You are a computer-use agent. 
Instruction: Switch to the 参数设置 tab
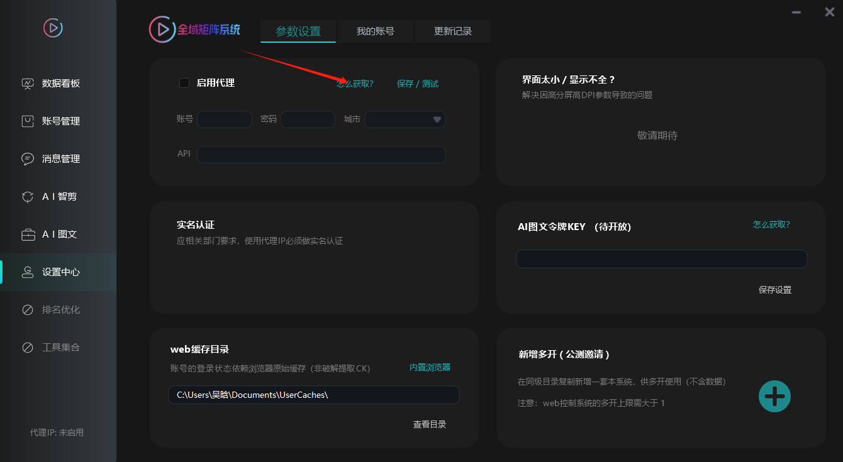(298, 31)
